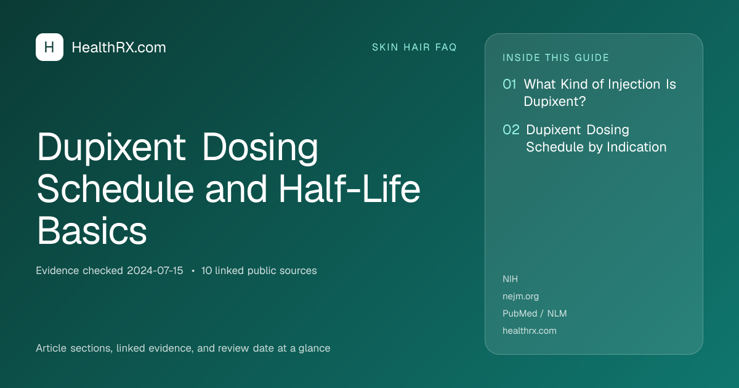Select the nejm.org source entry
Image resolution: width=739 pixels, height=388 pixels.
pos(520,296)
